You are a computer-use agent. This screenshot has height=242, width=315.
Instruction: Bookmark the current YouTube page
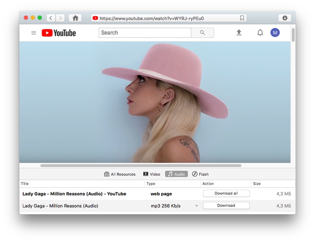coord(242,18)
